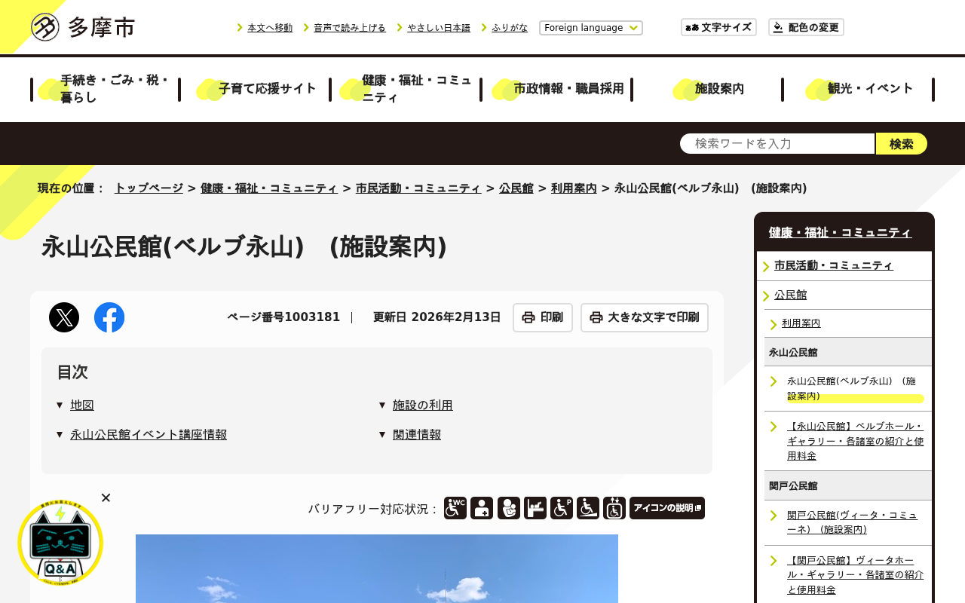Click やさしい日本語 link
The image size is (965, 603).
(x=439, y=28)
